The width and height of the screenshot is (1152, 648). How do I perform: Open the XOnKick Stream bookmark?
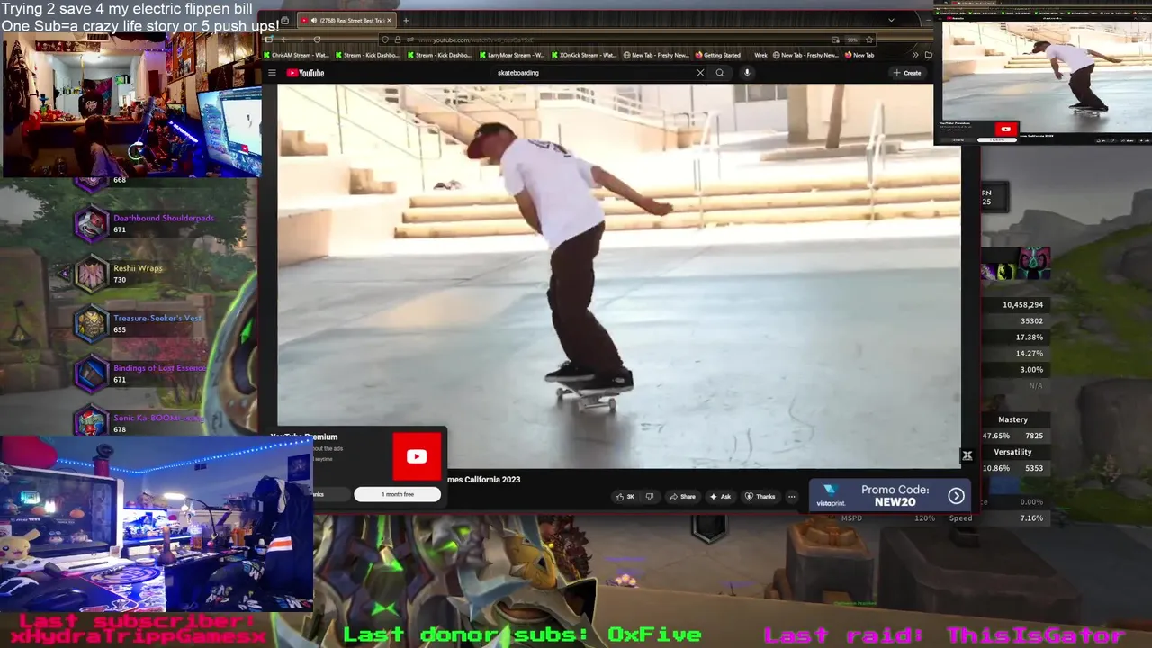tap(583, 55)
